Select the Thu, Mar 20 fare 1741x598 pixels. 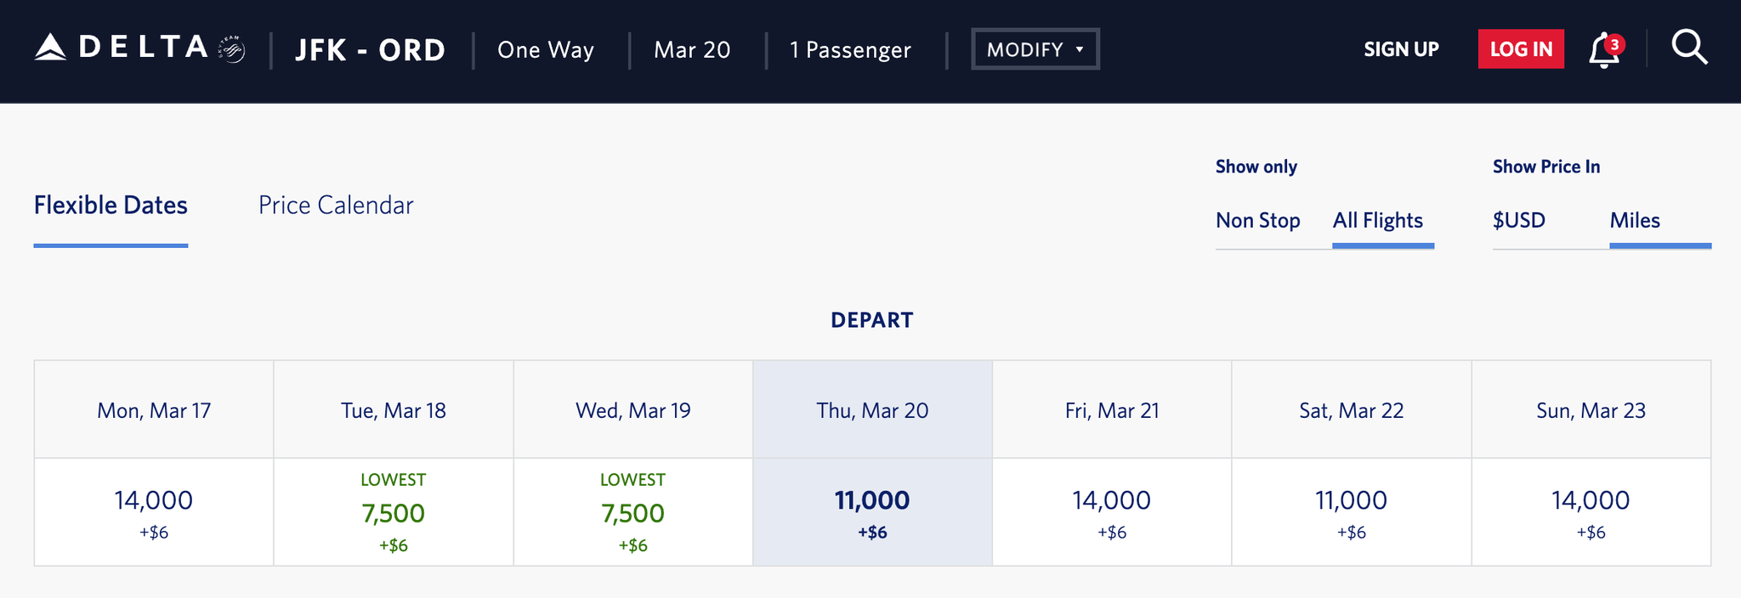(x=872, y=510)
